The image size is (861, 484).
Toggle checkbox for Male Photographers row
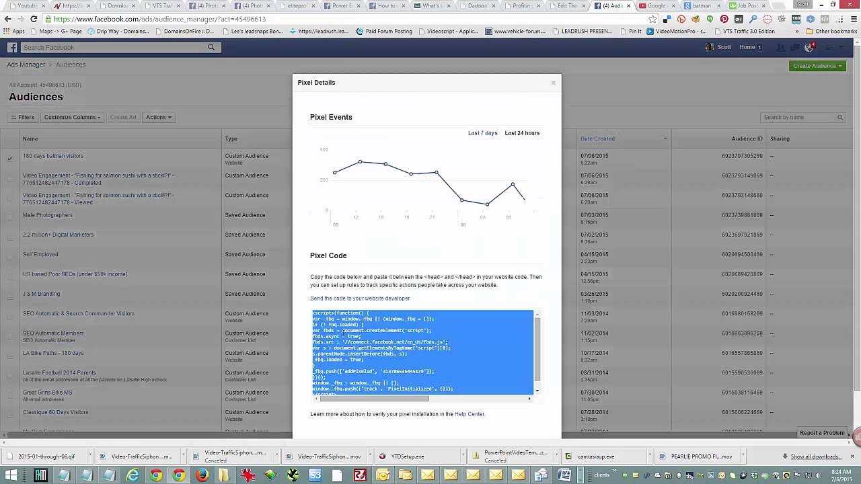coord(10,218)
